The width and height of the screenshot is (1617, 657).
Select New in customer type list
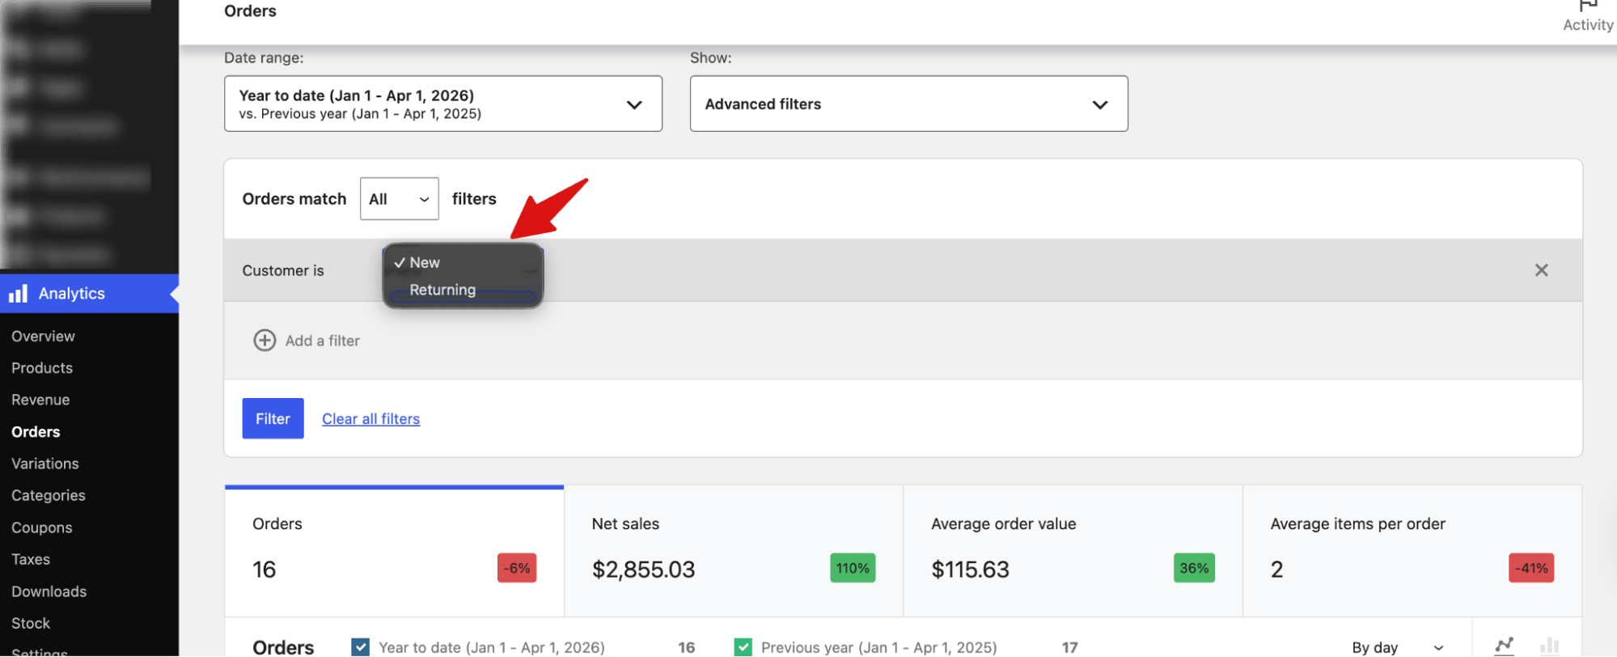click(x=462, y=263)
